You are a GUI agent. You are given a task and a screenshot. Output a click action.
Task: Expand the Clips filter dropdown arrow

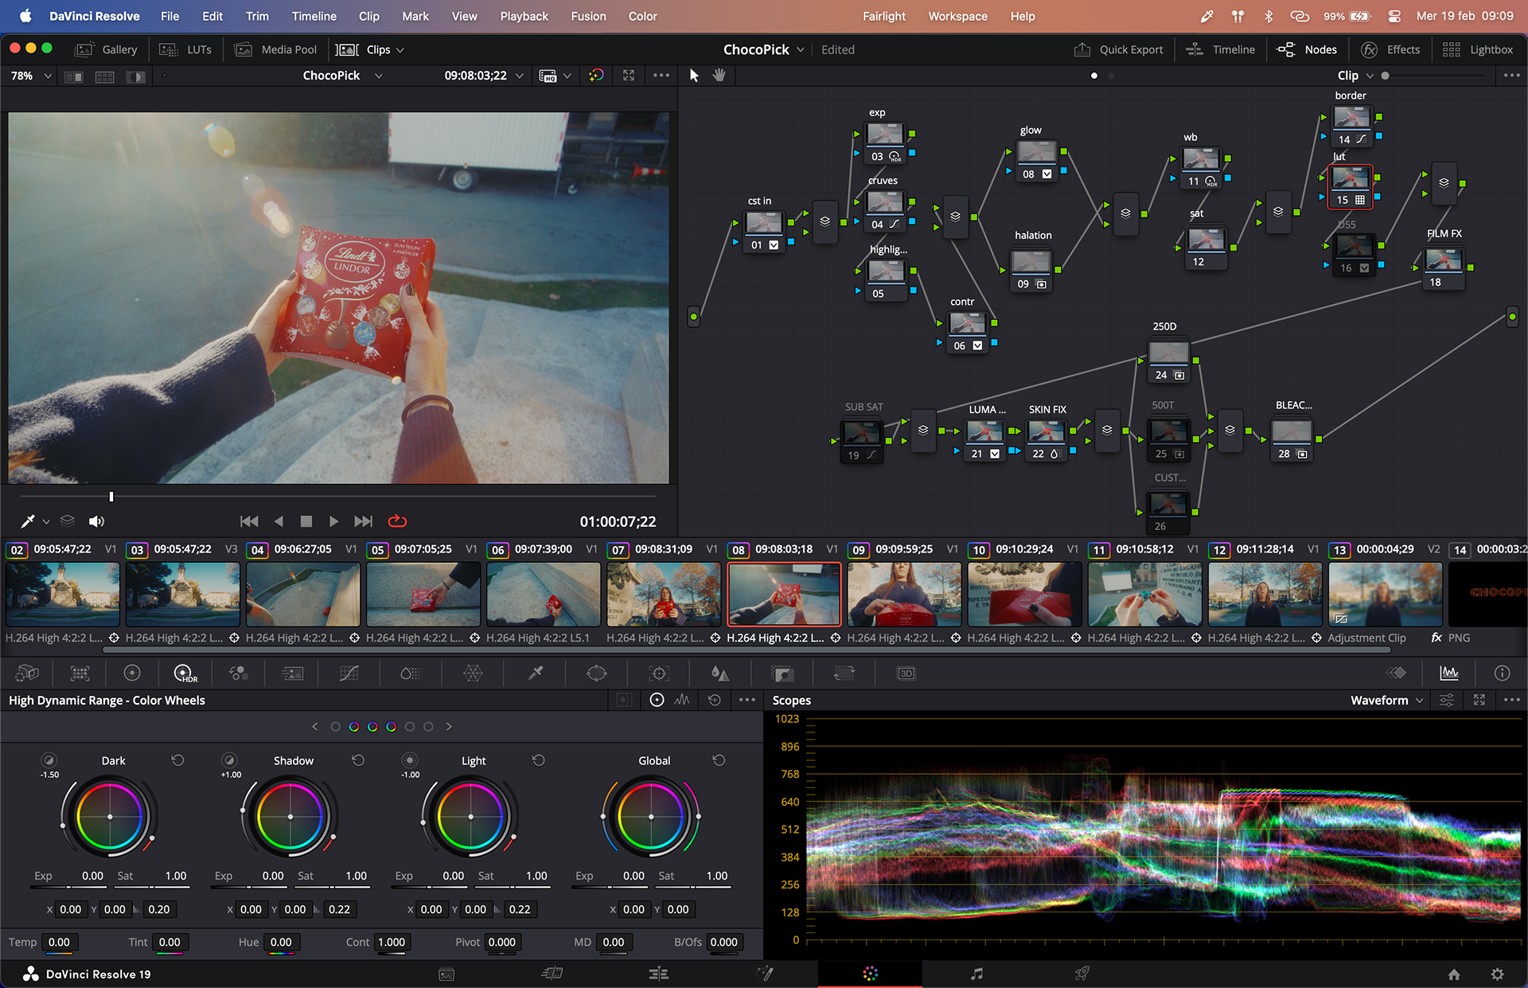400,49
